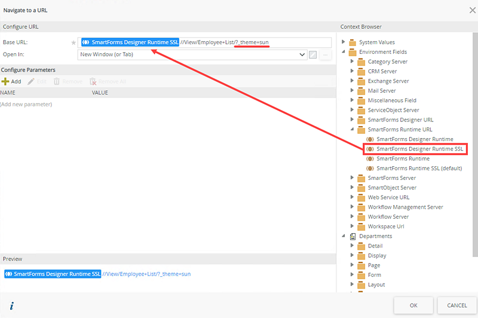Click the Context Browser vertical scrollbar
The image size is (478, 318).
coord(475,145)
